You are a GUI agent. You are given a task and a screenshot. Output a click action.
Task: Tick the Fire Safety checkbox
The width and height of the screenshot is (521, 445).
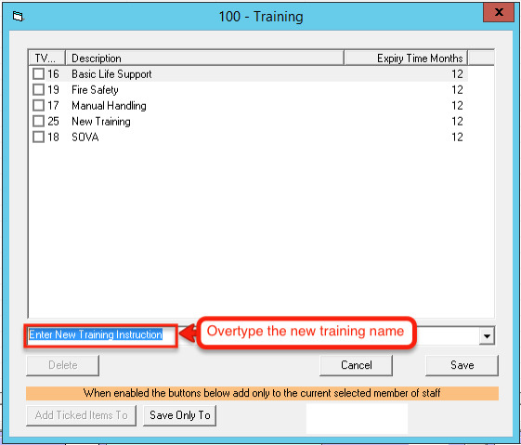pos(39,89)
